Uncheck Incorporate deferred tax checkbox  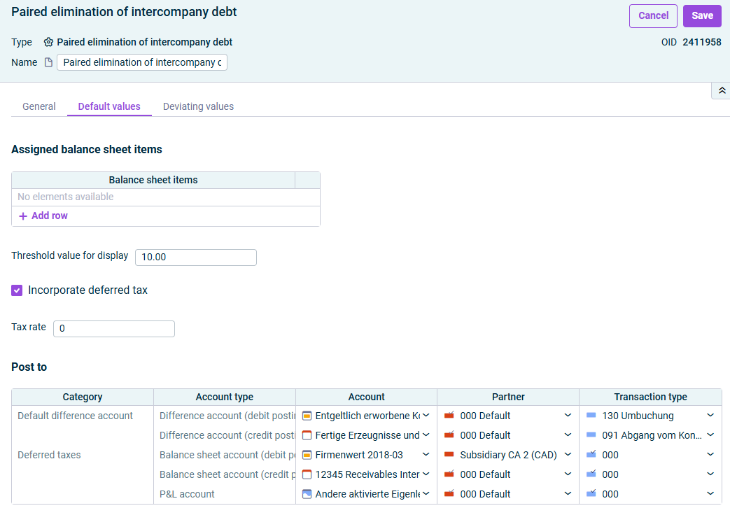[17, 291]
